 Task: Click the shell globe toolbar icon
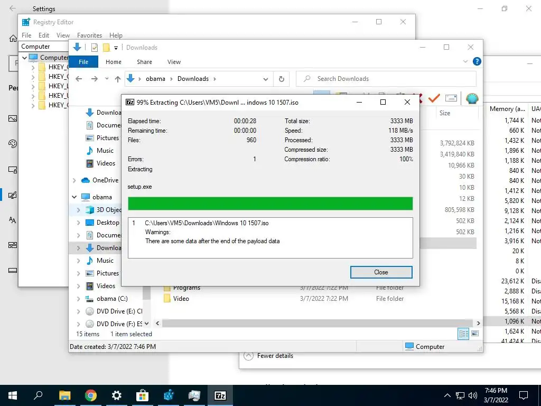click(472, 98)
